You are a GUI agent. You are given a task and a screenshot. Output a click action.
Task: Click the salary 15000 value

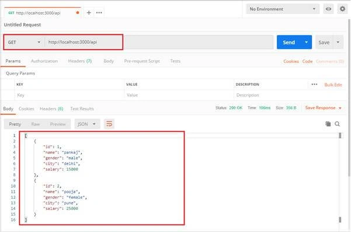click(72, 169)
